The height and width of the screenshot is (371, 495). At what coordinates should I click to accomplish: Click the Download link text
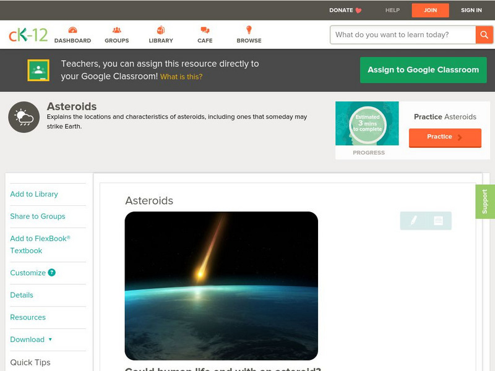tap(27, 339)
